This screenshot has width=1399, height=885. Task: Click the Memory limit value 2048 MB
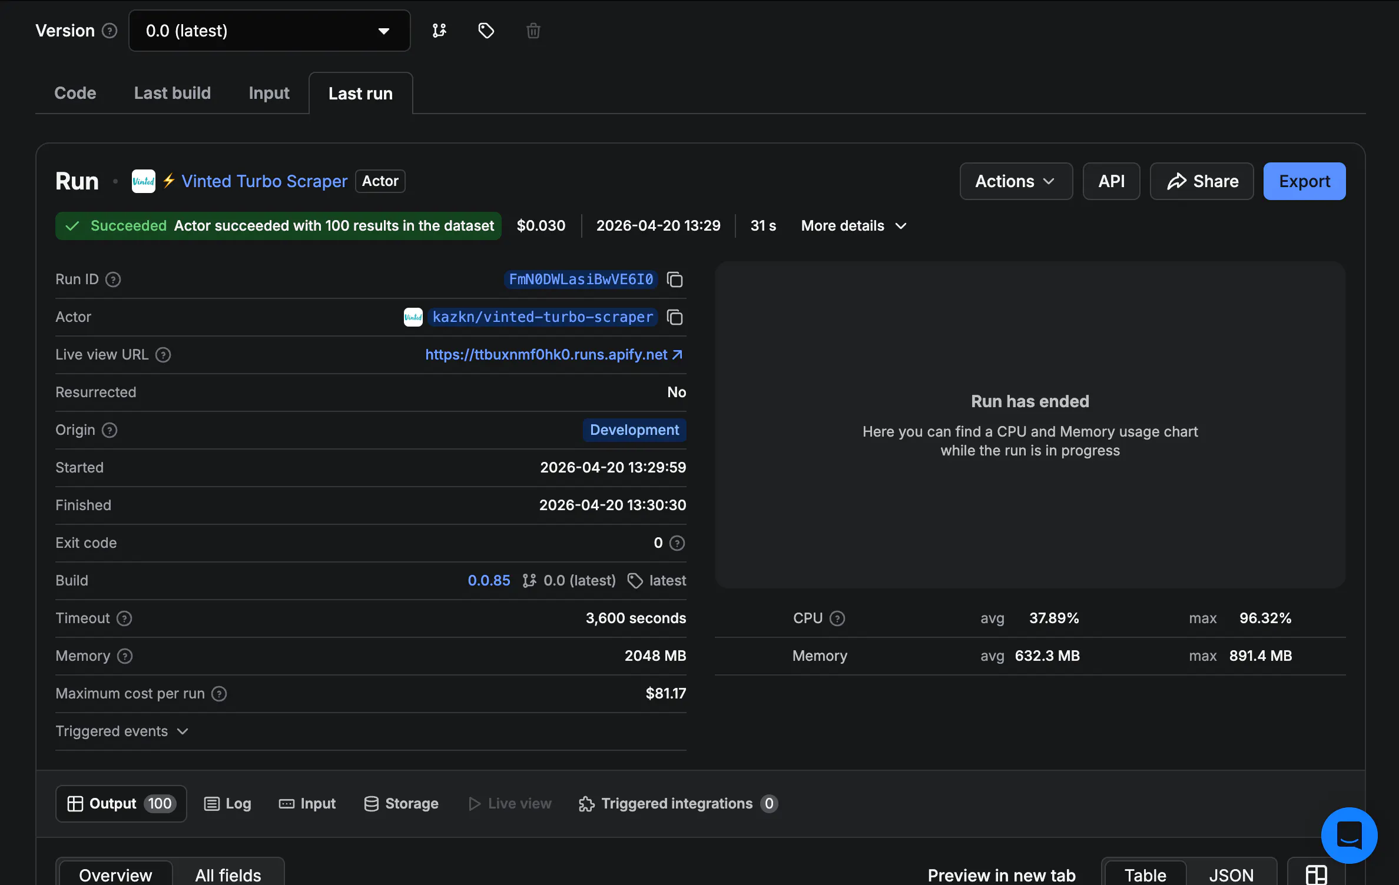point(655,656)
